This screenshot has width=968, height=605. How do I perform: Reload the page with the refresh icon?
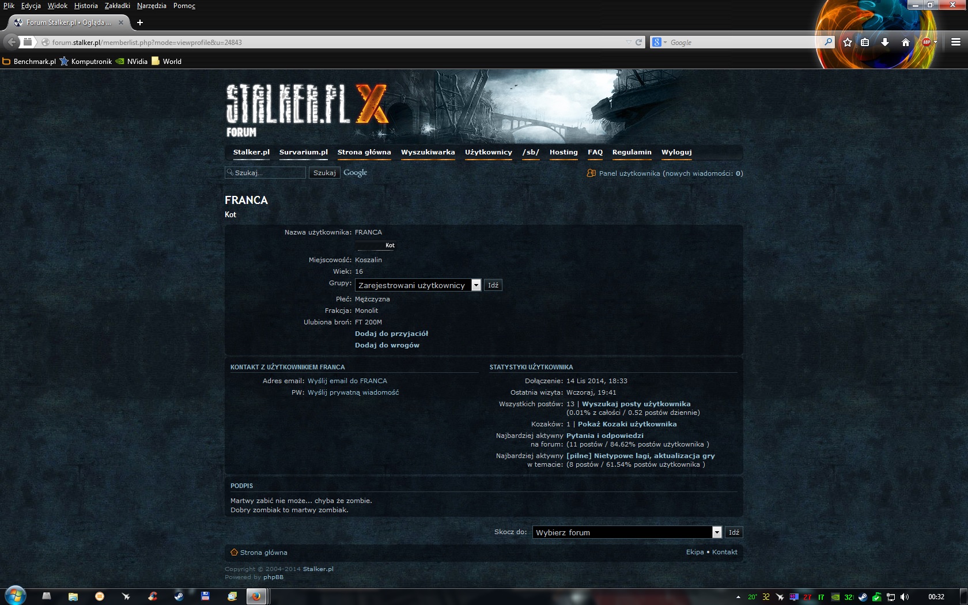pos(638,42)
